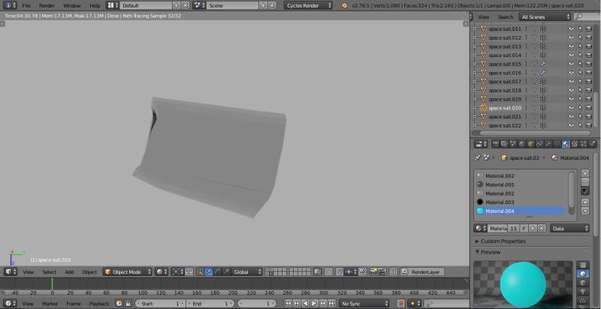The height and width of the screenshot is (309, 601).
Task: Select Material.003 black slot
Action: click(520, 202)
